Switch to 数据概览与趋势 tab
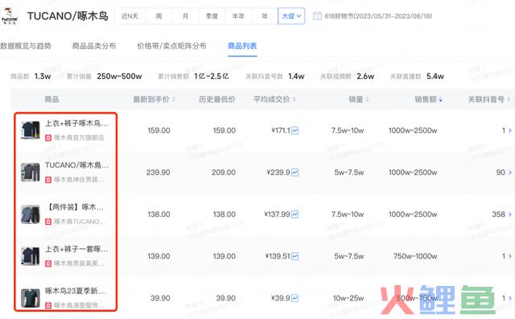The width and height of the screenshot is (515, 319). click(x=26, y=46)
